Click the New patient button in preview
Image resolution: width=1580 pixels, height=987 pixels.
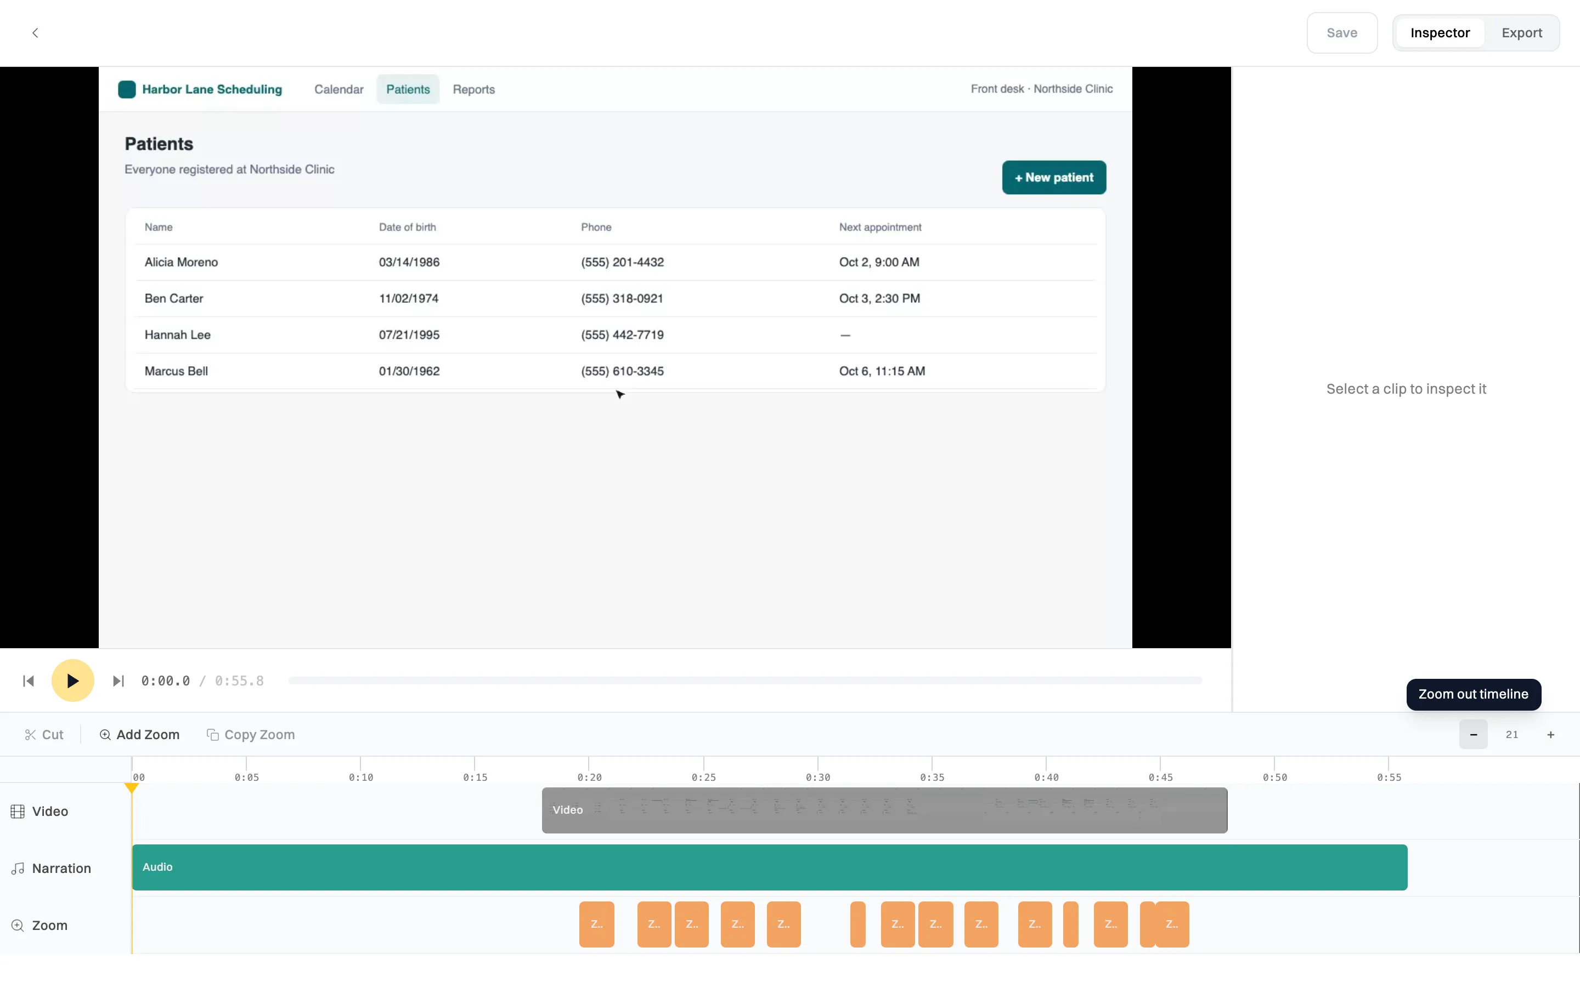pos(1054,178)
